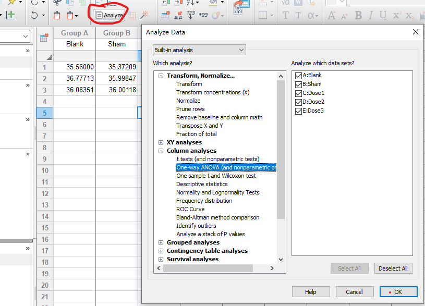Image resolution: width=425 pixels, height=306 pixels.
Task: Select Normality and Lognormality Tests
Action: [218, 192]
